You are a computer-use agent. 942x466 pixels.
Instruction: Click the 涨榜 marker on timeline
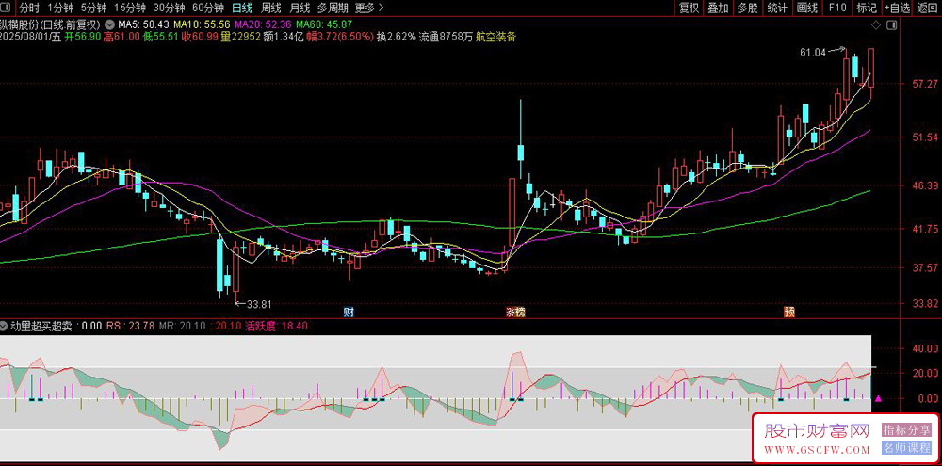point(515,313)
